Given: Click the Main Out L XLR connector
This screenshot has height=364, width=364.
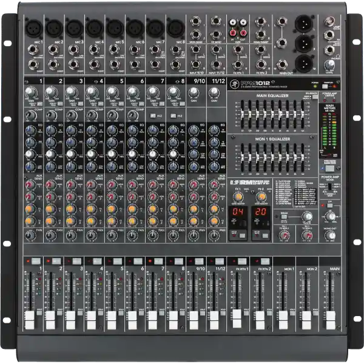Looking at the screenshot, I should [x=304, y=24].
